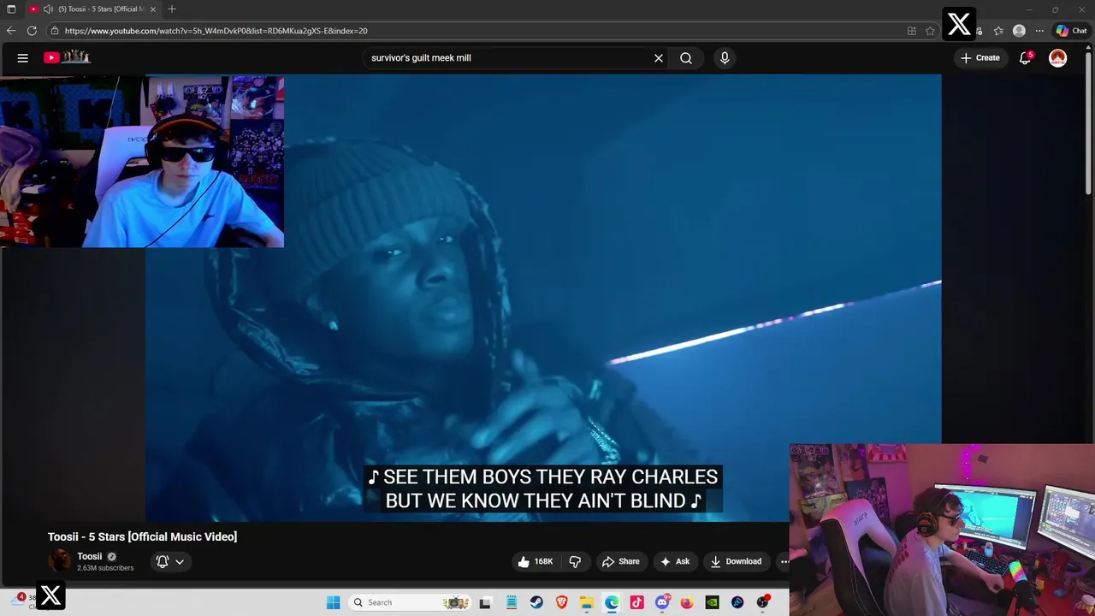Viewport: 1095px width, 616px height.
Task: Open the Toosii channel avatar
Action: point(59,561)
